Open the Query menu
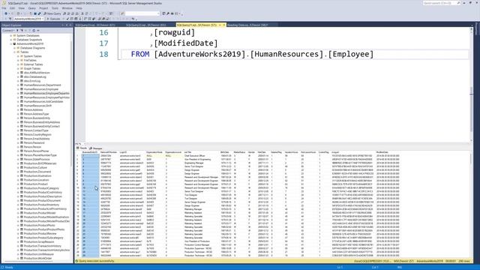The width and height of the screenshot is (480, 270). point(31,8)
